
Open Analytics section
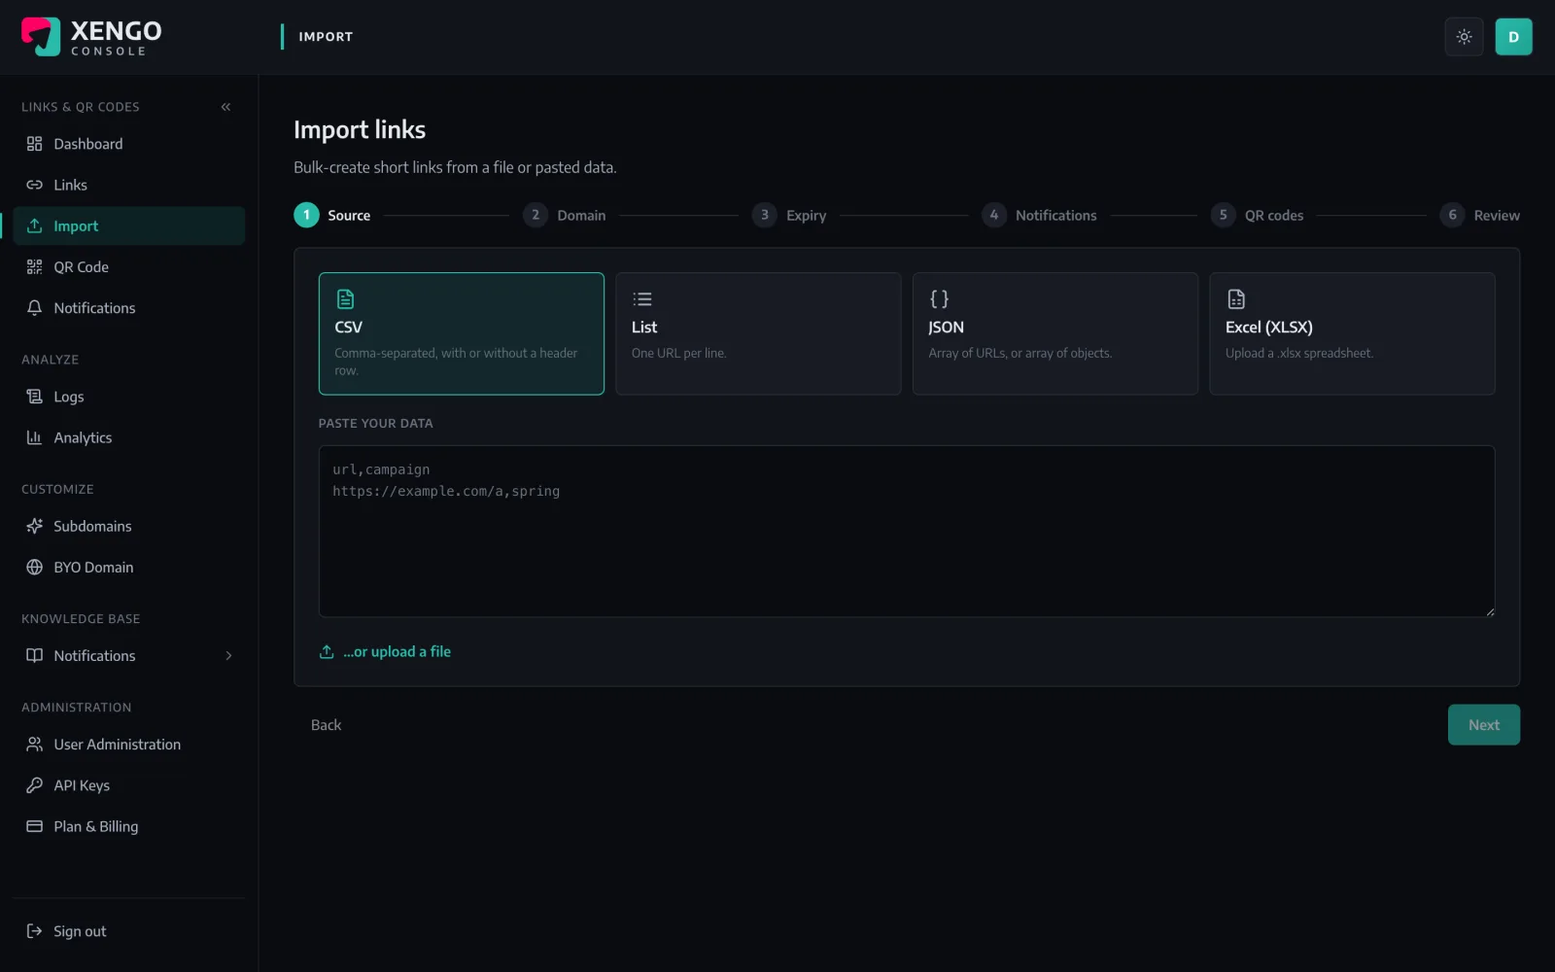129,437
